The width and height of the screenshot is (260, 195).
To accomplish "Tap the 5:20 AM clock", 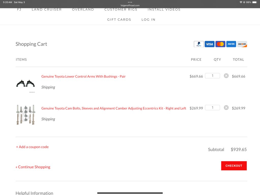I will tap(7, 2).
